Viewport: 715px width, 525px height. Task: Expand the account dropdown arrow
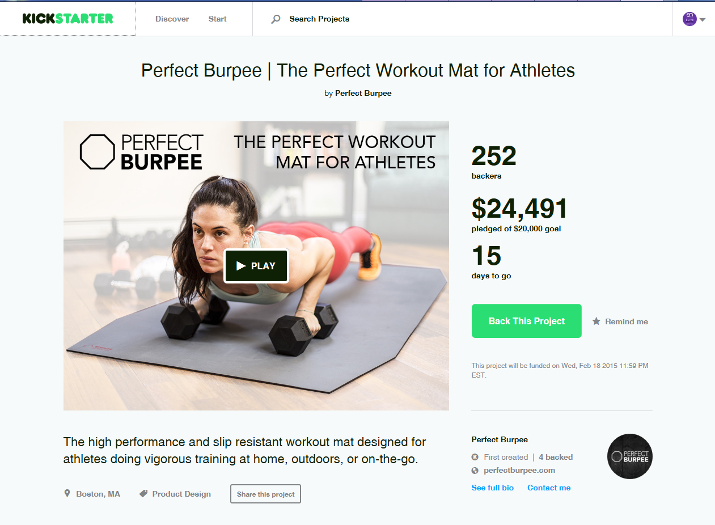tap(703, 20)
